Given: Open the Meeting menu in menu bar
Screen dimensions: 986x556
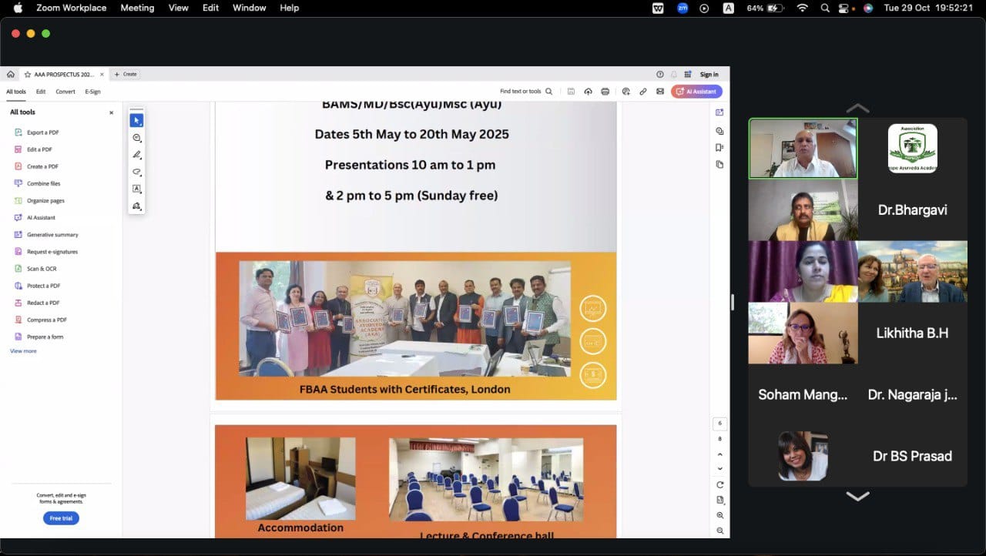Looking at the screenshot, I should tap(137, 8).
